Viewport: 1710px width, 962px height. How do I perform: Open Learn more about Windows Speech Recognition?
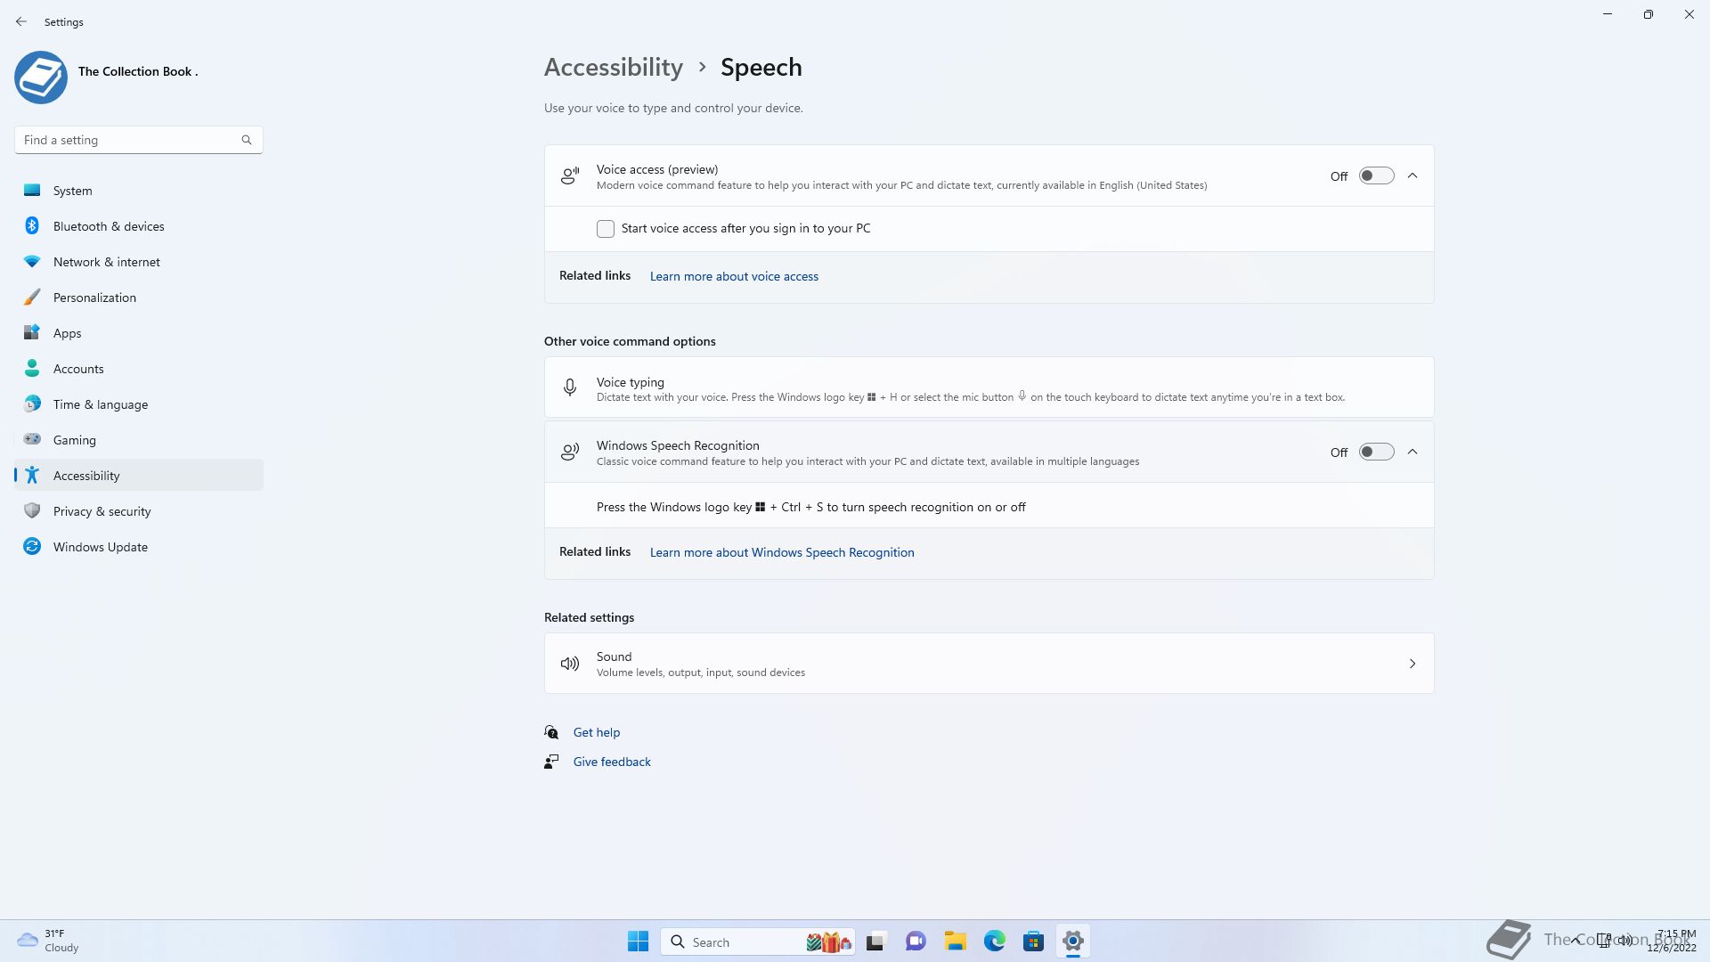[782, 552]
